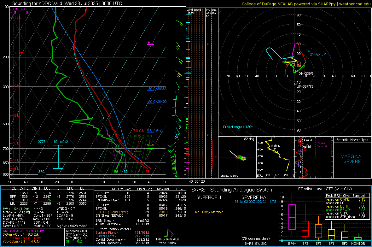Select the highlighted ML parcel row

coord(48,200)
